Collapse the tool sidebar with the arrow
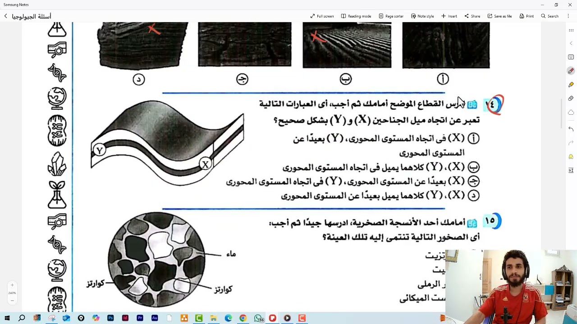 coord(571,44)
